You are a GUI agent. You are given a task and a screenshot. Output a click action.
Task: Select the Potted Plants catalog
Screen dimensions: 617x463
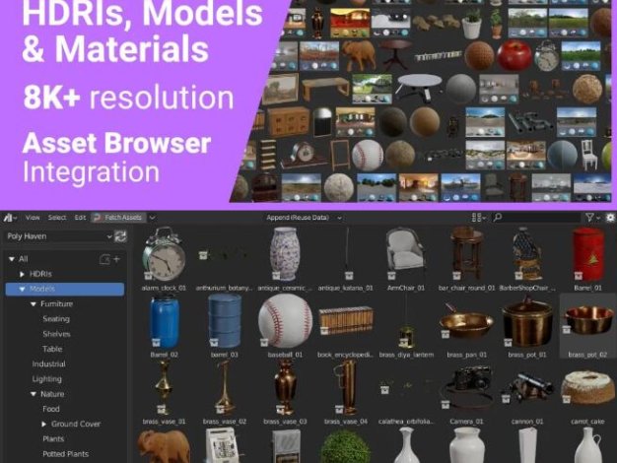(x=65, y=454)
